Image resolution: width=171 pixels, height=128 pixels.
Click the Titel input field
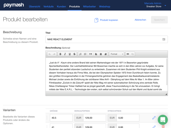point(107,39)
